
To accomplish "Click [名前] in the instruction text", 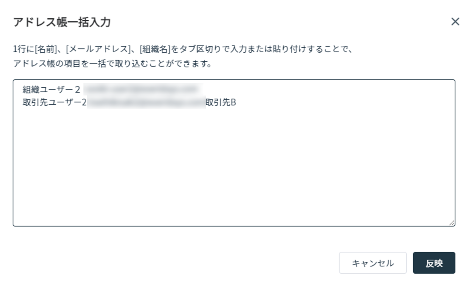I will click(46, 49).
